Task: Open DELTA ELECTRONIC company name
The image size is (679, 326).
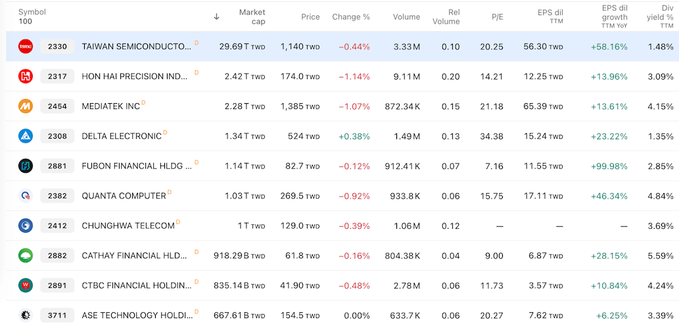Action: (x=122, y=136)
